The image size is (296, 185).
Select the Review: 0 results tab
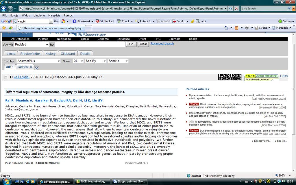pyautogui.click(x=25, y=67)
